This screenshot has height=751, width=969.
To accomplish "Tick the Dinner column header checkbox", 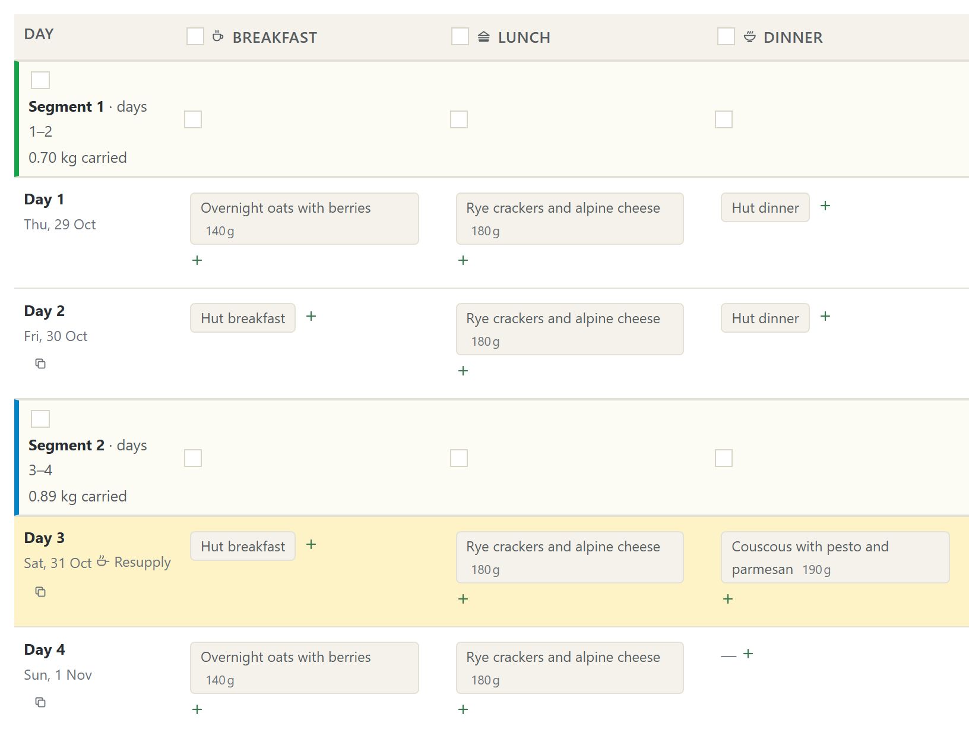I will 726,36.
